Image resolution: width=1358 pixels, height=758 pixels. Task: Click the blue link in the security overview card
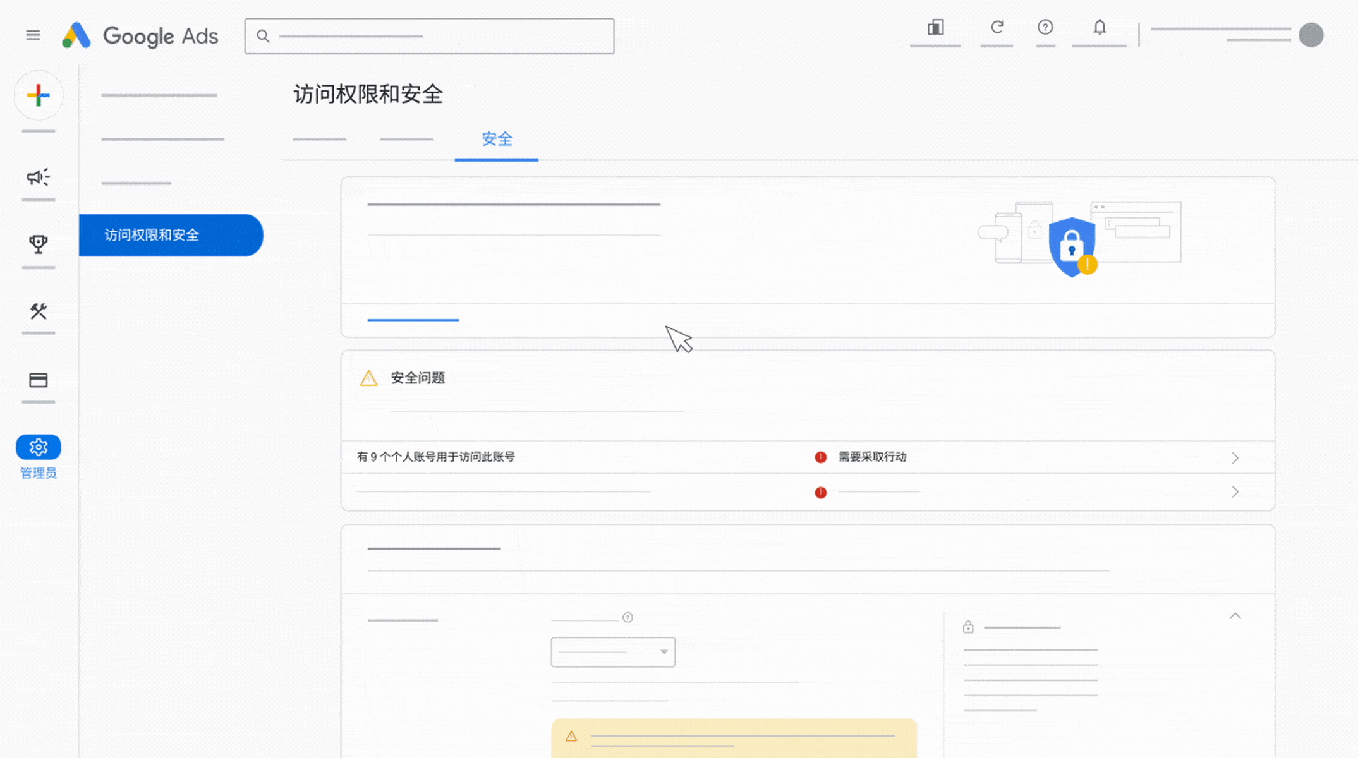point(413,320)
